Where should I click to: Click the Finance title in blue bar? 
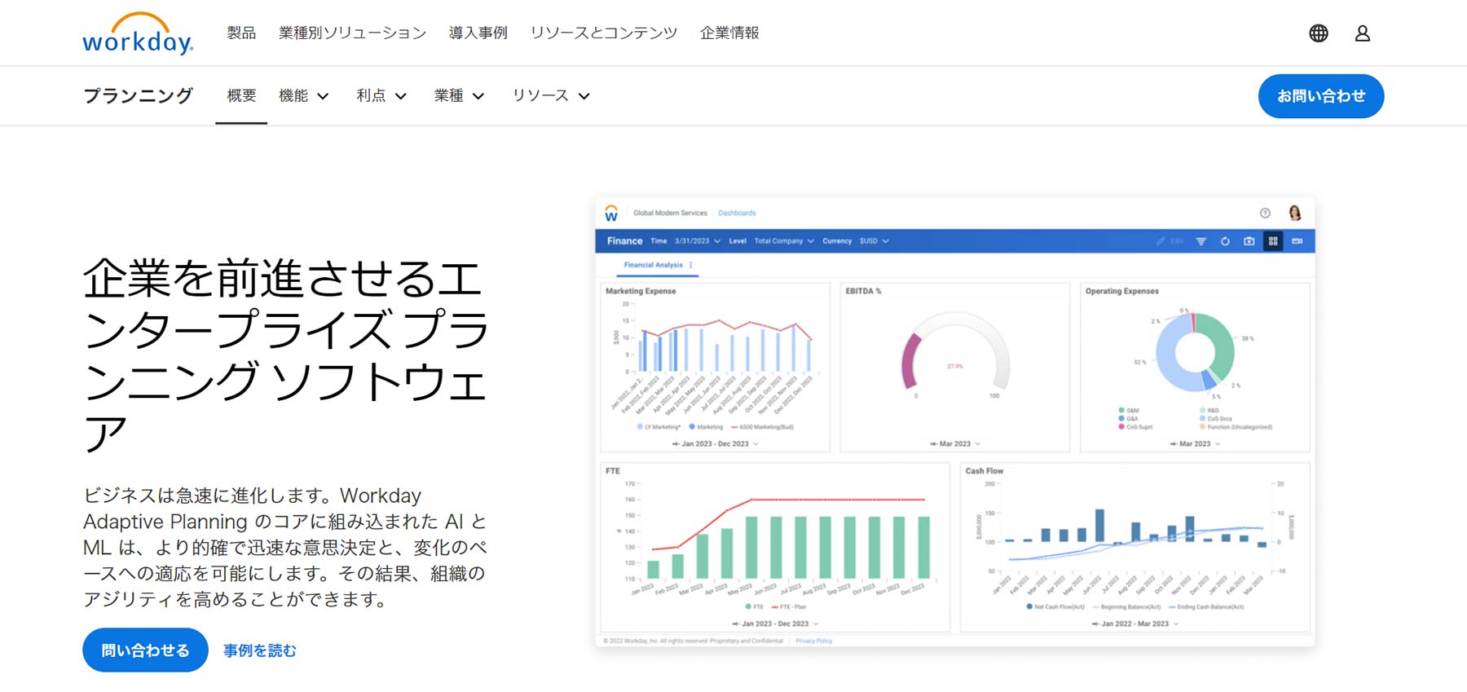624,241
